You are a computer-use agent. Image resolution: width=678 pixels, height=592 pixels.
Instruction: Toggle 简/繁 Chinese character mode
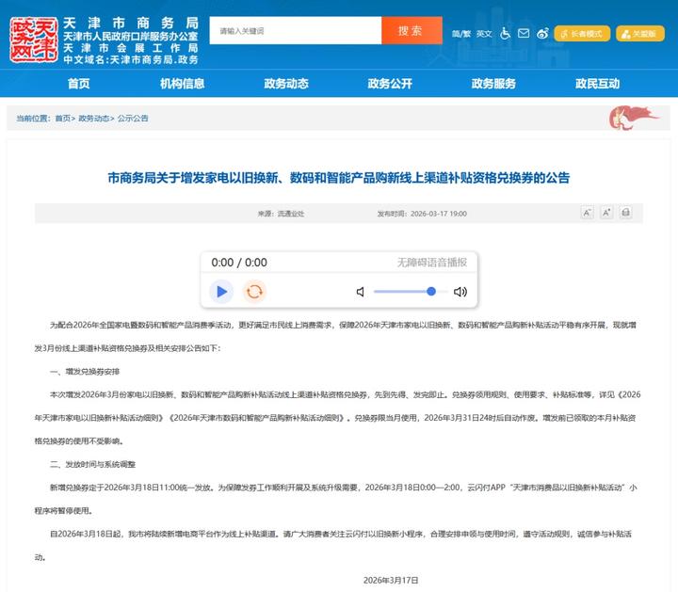[460, 33]
